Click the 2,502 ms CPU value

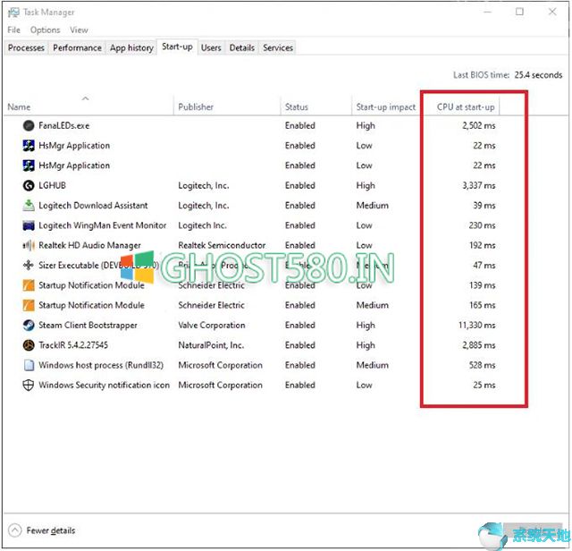tap(479, 125)
